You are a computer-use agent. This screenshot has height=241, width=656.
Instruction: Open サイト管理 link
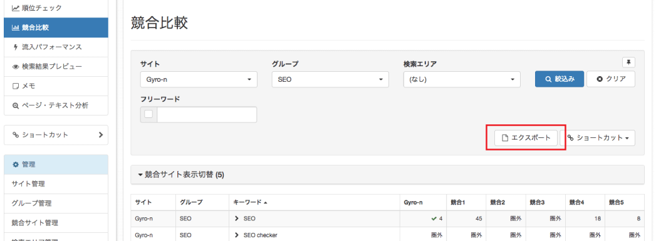(56, 184)
